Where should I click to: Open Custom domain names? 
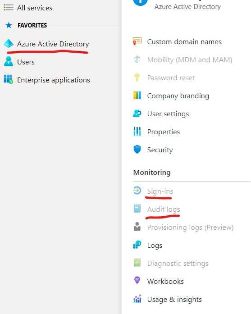[184, 41]
